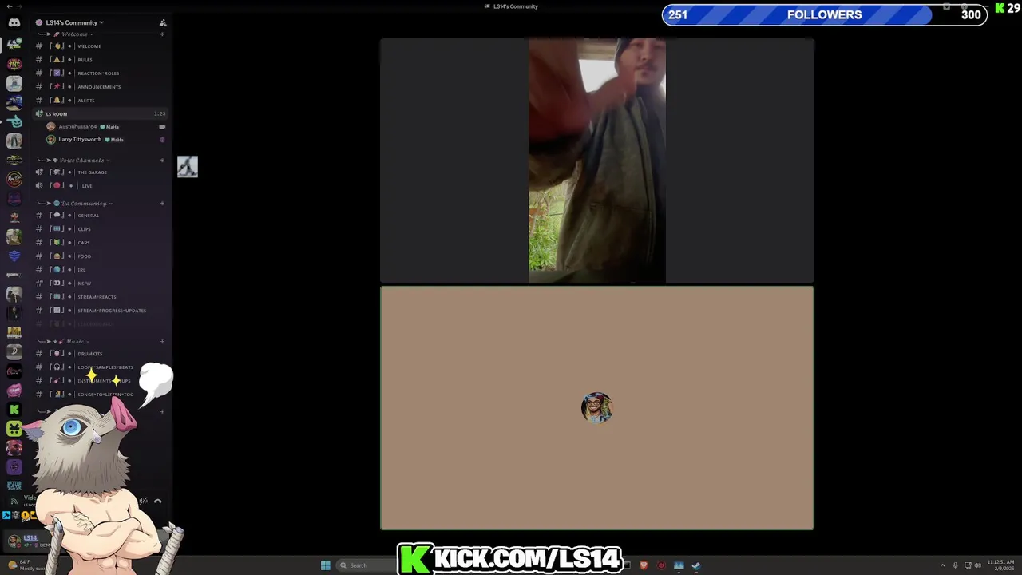This screenshot has width=1022, height=575.
Task: Click the Steam taskbar icon
Action: point(696,565)
